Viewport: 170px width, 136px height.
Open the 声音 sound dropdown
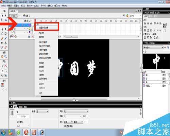coord(76,112)
